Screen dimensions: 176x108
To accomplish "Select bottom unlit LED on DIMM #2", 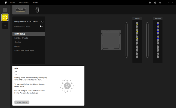I will click(x=137, y=55).
